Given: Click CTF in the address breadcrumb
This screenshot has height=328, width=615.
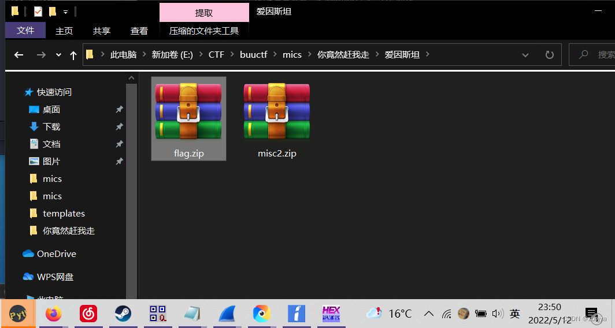Looking at the screenshot, I should click(x=216, y=54).
